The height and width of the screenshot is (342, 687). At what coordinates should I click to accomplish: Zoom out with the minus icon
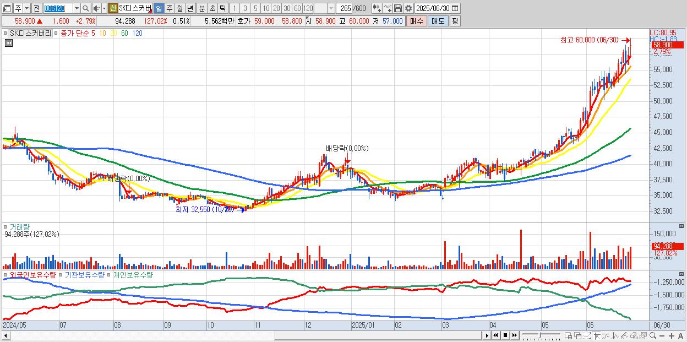coord(662,336)
